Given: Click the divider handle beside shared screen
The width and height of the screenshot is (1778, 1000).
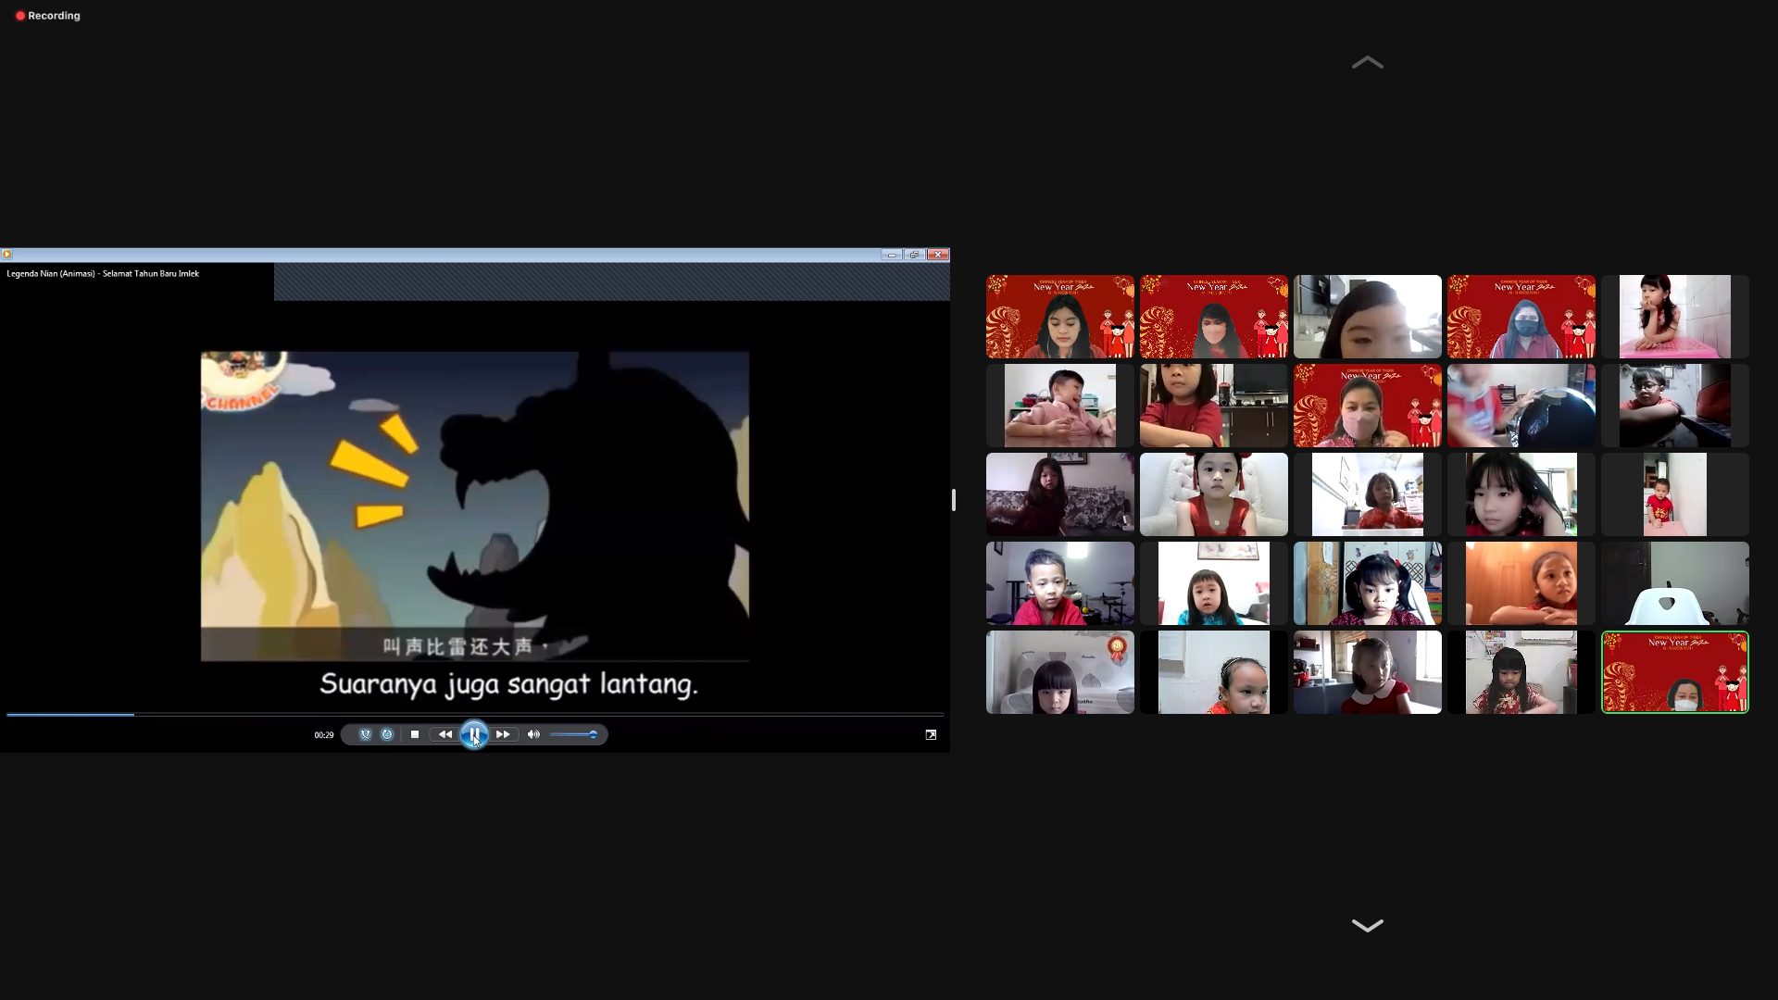Looking at the screenshot, I should point(953,500).
